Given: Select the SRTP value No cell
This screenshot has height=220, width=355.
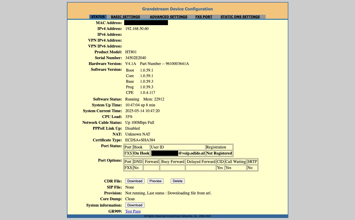Looking at the screenshot, I should (x=252, y=168).
